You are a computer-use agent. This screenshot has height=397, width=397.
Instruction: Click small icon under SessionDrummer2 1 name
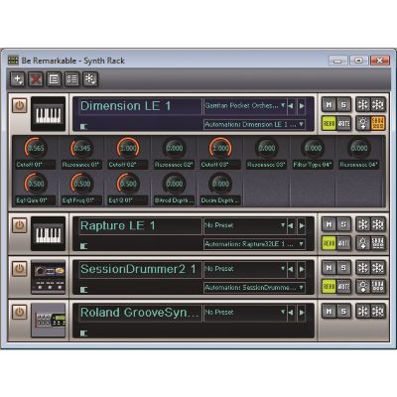[x=83, y=290]
